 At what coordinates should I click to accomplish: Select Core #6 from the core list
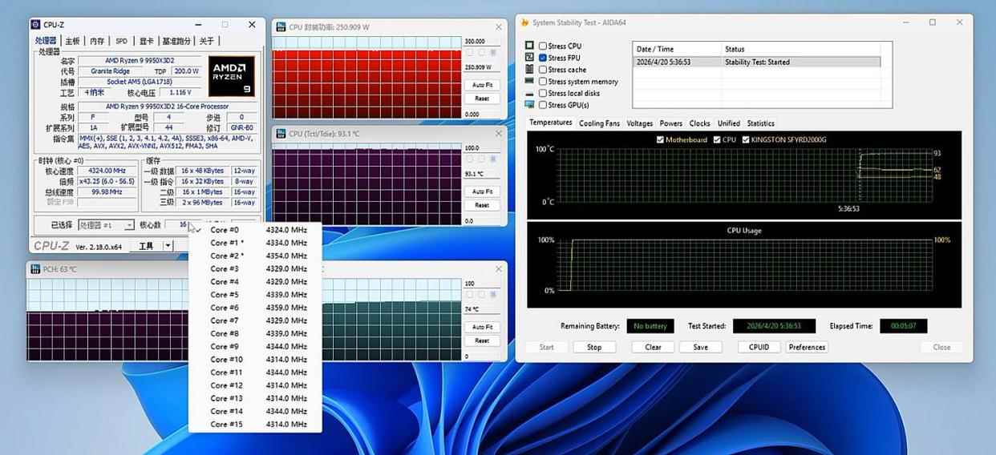225,308
